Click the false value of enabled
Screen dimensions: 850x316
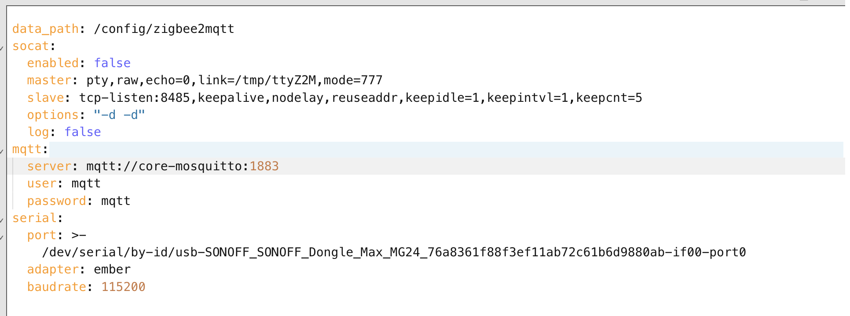tap(112, 63)
